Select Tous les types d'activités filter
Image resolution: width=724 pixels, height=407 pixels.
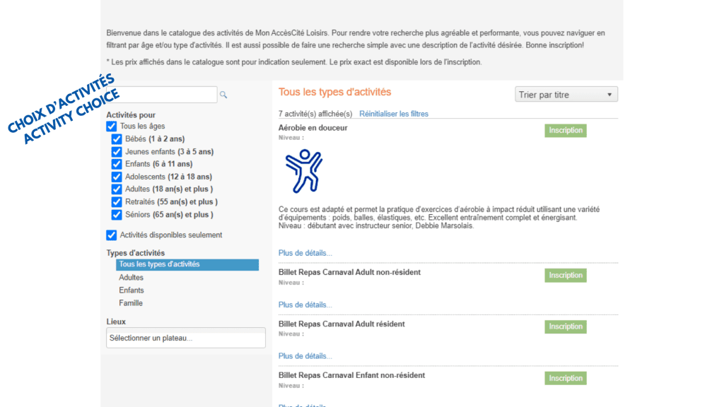point(187,265)
